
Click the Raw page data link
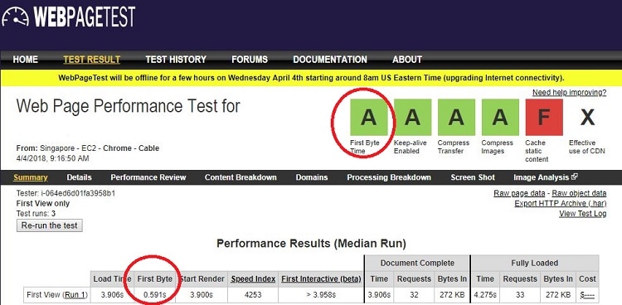(519, 193)
